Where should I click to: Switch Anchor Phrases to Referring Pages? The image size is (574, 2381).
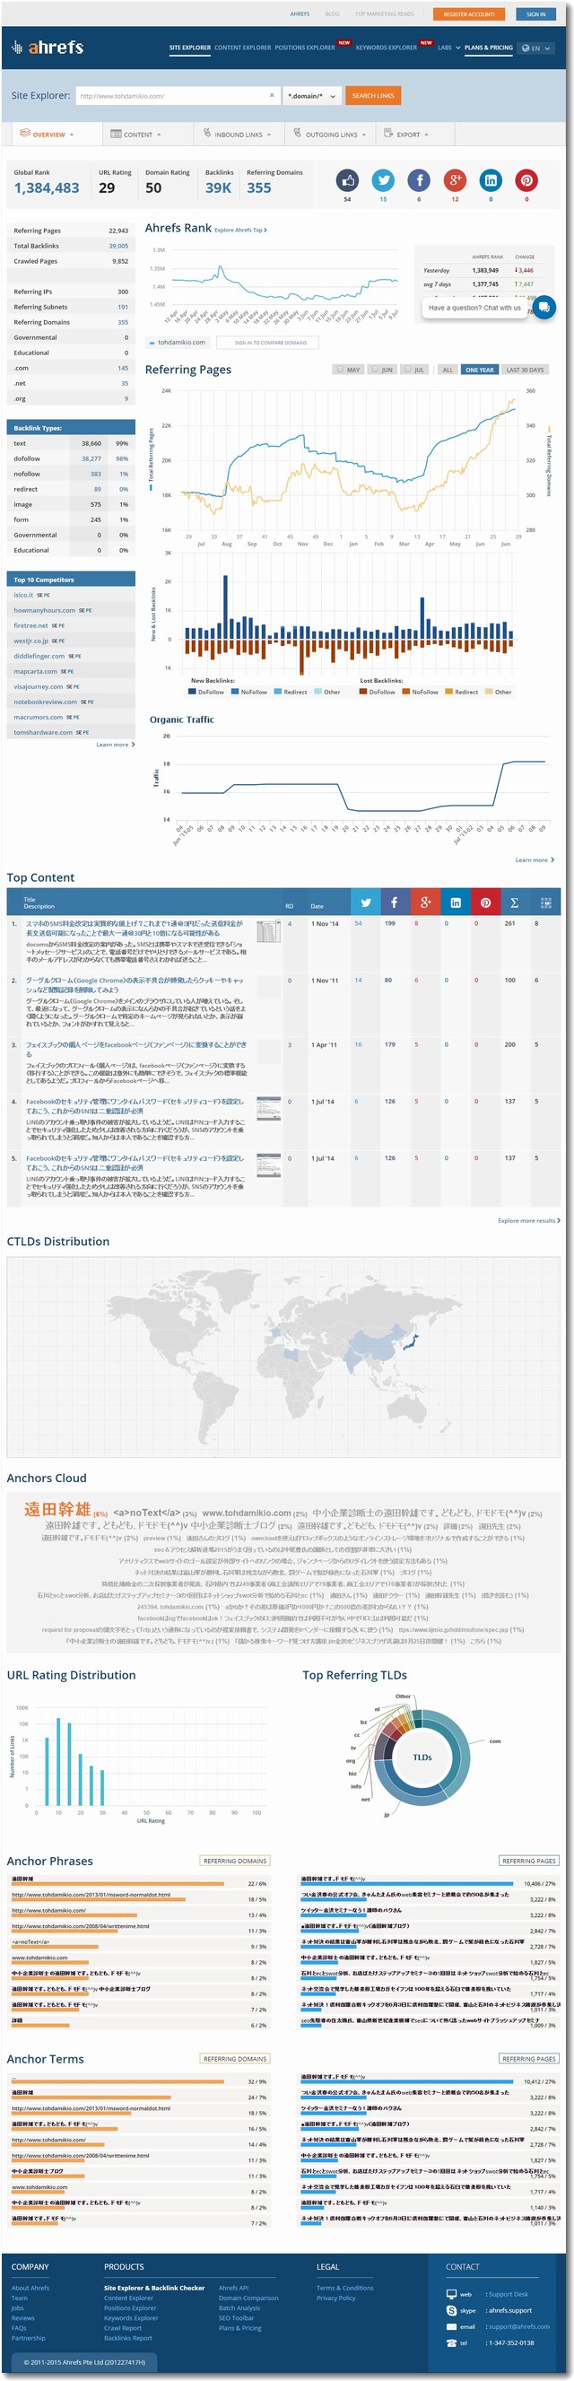tap(529, 1862)
